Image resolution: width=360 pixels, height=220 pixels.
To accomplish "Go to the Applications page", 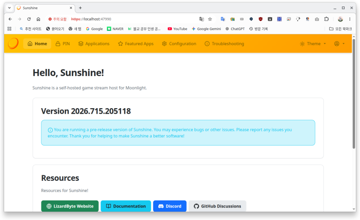I will [x=94, y=44].
